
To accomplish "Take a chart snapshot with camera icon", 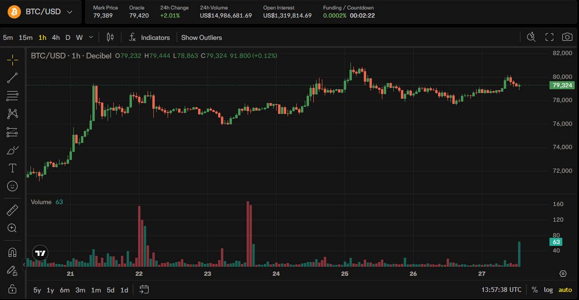I will click(x=567, y=37).
